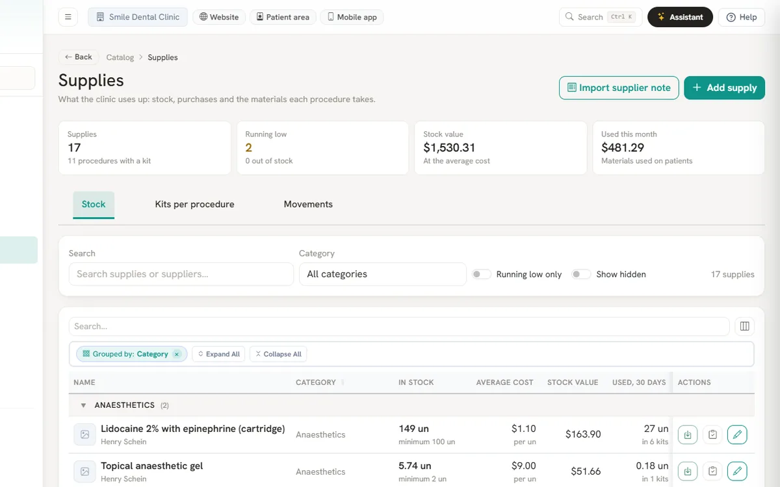780x487 pixels.
Task: Edit the Topical anaesthetic gel supply
Action: [737, 471]
